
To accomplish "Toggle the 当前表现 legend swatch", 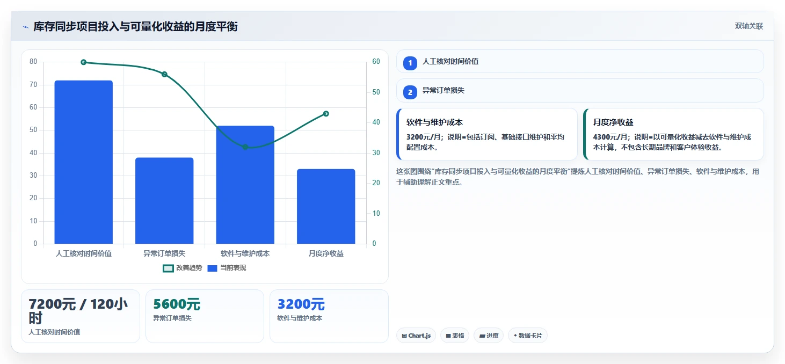I will click(212, 268).
